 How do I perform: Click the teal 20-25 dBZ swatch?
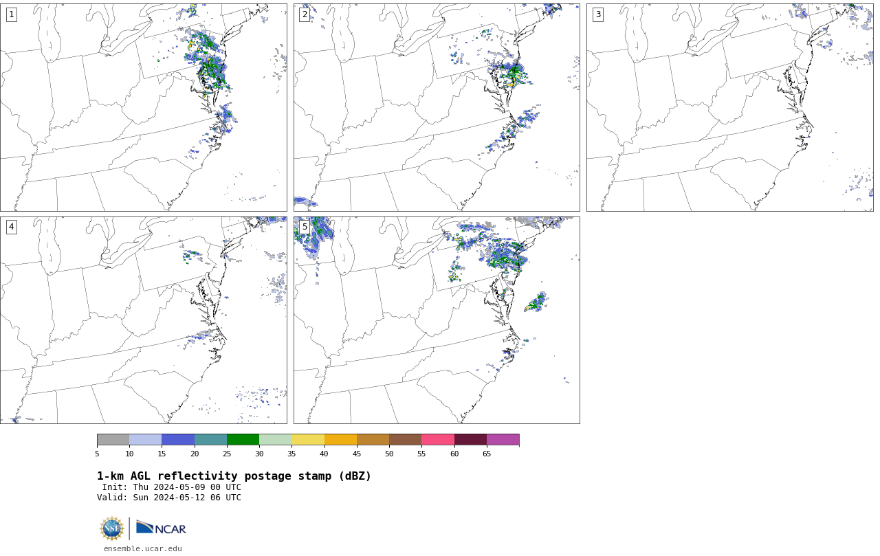[210, 440]
